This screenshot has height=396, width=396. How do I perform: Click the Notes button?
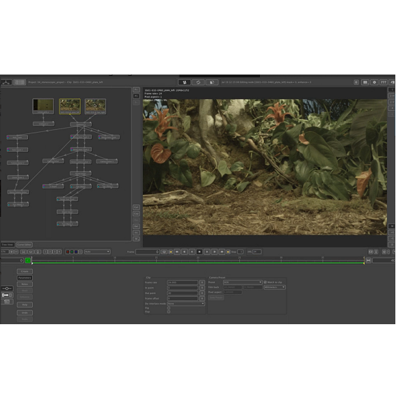[x=25, y=284]
